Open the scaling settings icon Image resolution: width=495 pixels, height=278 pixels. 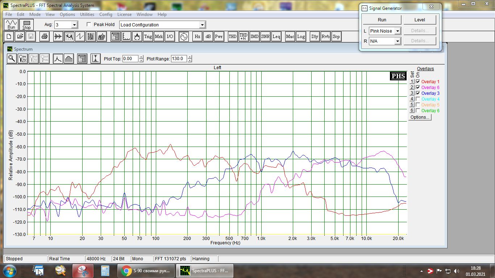pos(126,37)
